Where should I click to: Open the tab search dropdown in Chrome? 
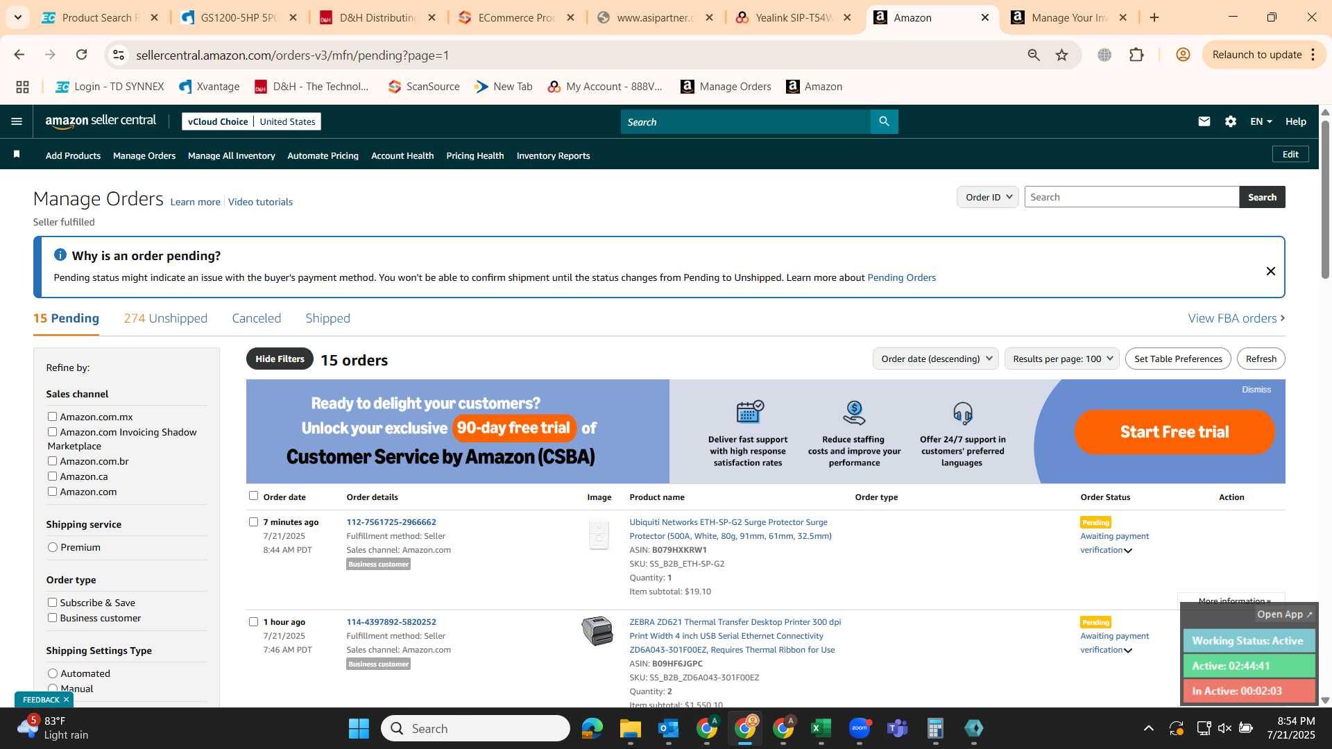pos(17,17)
